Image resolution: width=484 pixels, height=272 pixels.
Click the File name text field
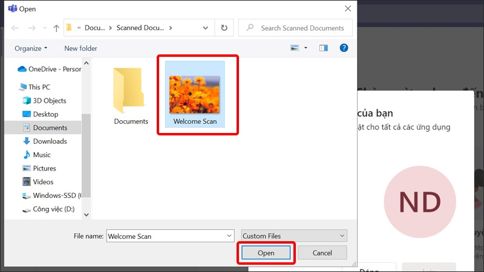[x=166, y=236]
